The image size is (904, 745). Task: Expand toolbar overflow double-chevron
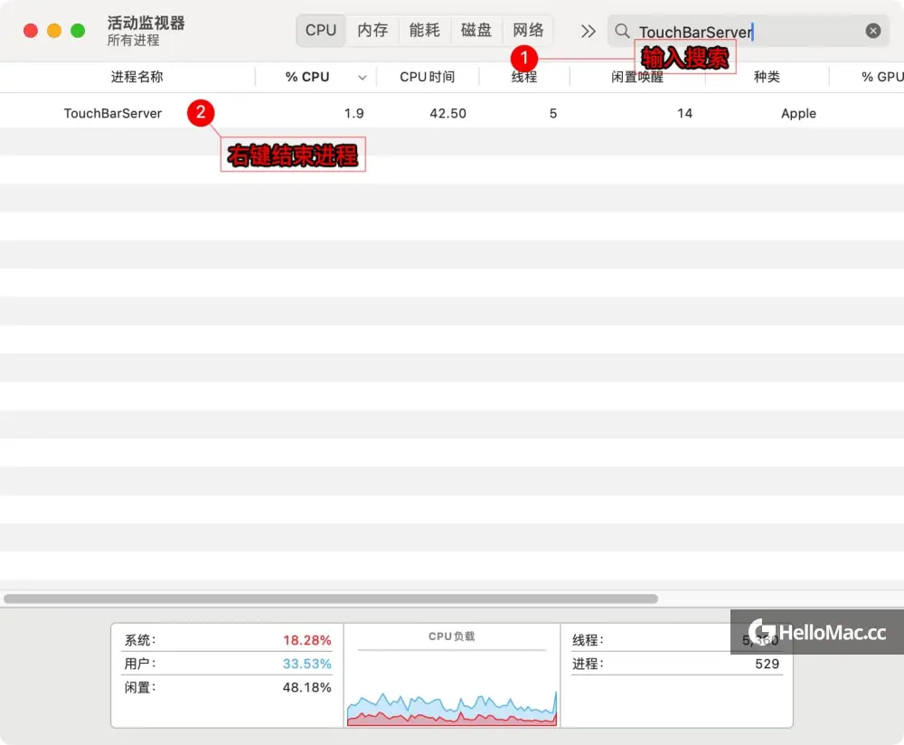[588, 31]
